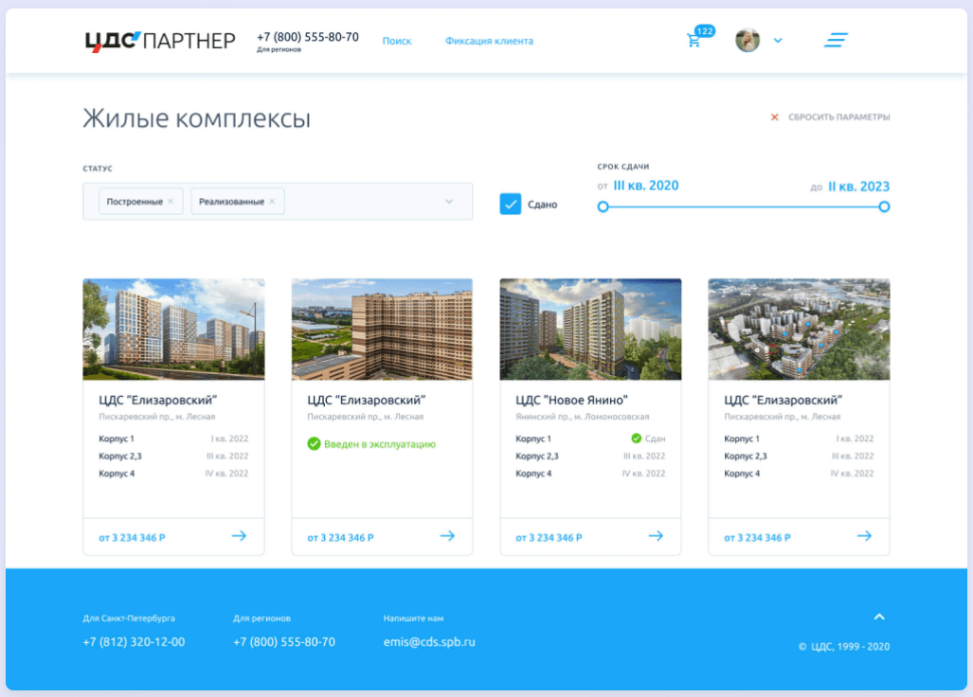Call footer number +7 (812) 320-12-00
The height and width of the screenshot is (697, 973).
pos(134,642)
